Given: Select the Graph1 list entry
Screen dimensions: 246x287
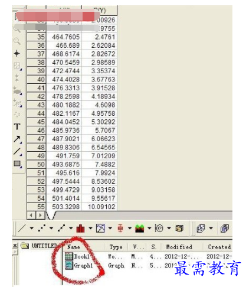Looking at the screenshot, I should point(83,266).
